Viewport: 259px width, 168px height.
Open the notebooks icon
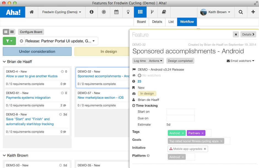pos(164,12)
